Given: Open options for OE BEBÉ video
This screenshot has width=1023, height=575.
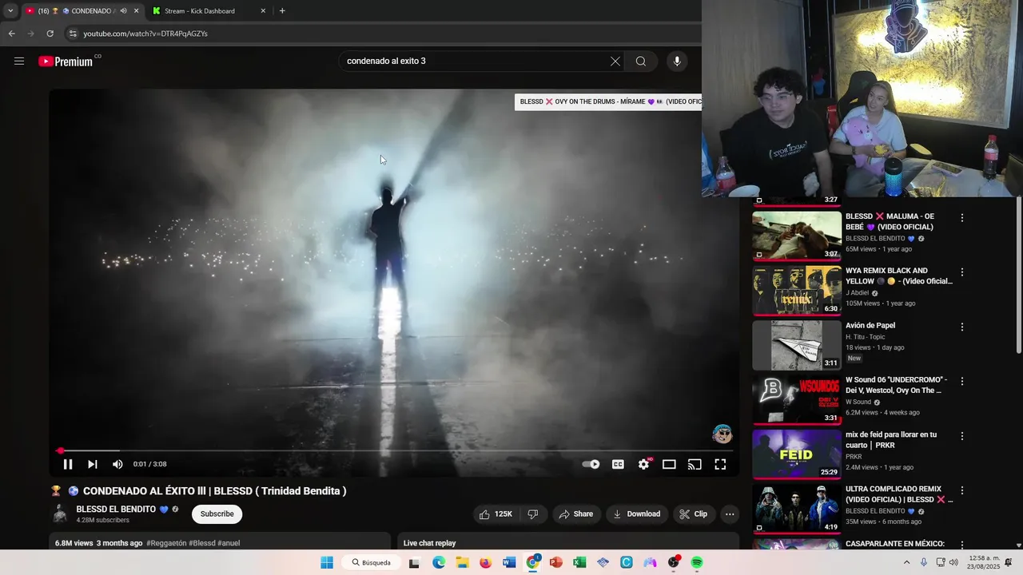Looking at the screenshot, I should pos(962,217).
